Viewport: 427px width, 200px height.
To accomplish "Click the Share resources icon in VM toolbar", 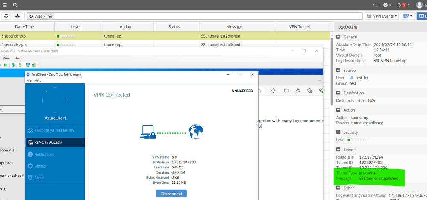I will point(34,65).
